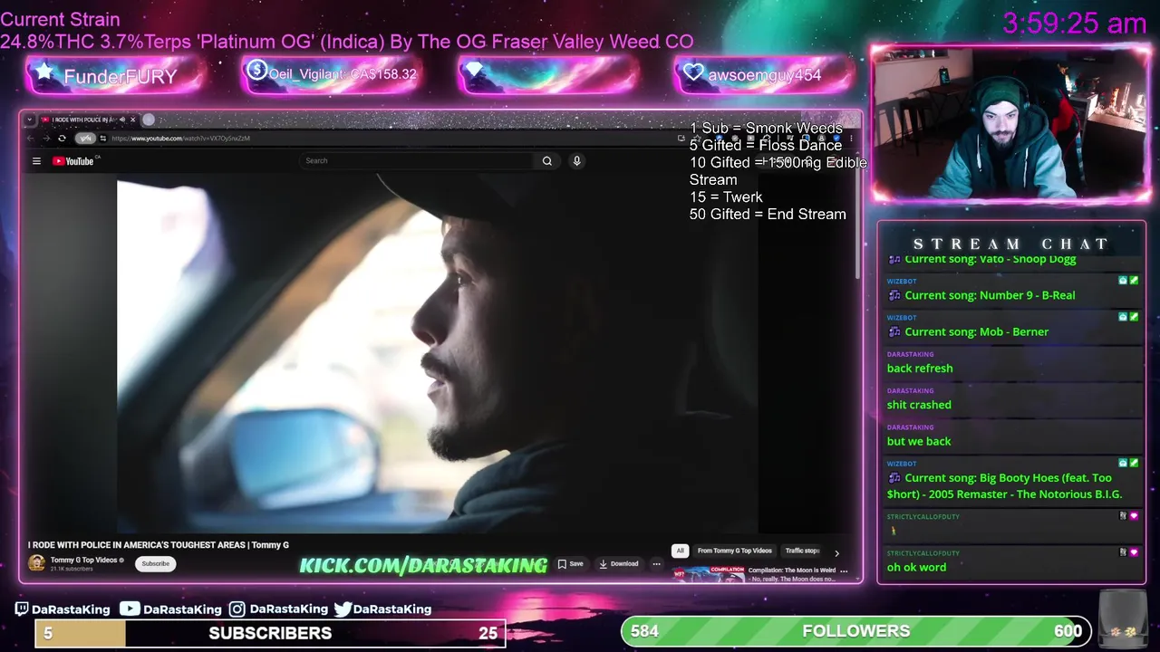Screen dimensions: 1160x652
Task: Focus the YouTube address bar URL
Action: click(180, 139)
